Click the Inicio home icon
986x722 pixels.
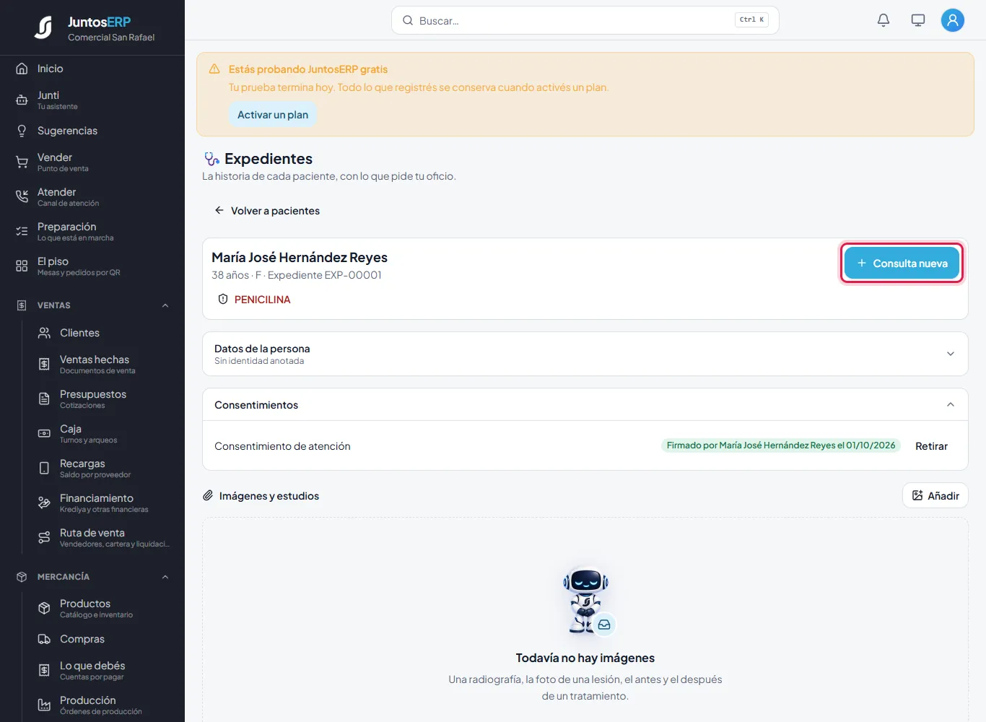pyautogui.click(x=22, y=69)
